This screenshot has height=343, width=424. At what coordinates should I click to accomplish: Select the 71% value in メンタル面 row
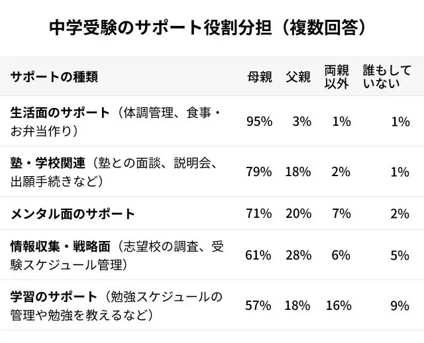(259, 213)
